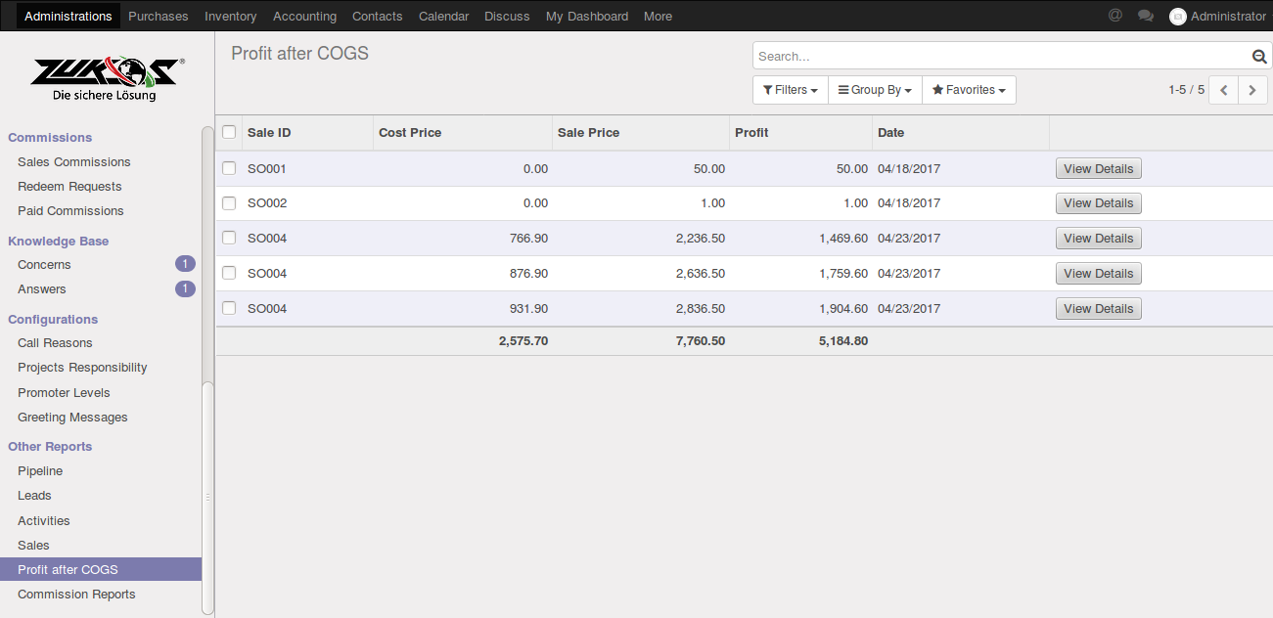
Task: View Details for SO001
Action: (1098, 168)
